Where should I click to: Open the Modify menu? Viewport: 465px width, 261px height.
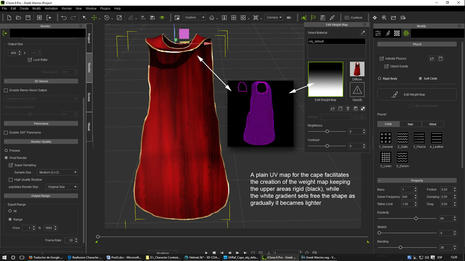click(36, 8)
